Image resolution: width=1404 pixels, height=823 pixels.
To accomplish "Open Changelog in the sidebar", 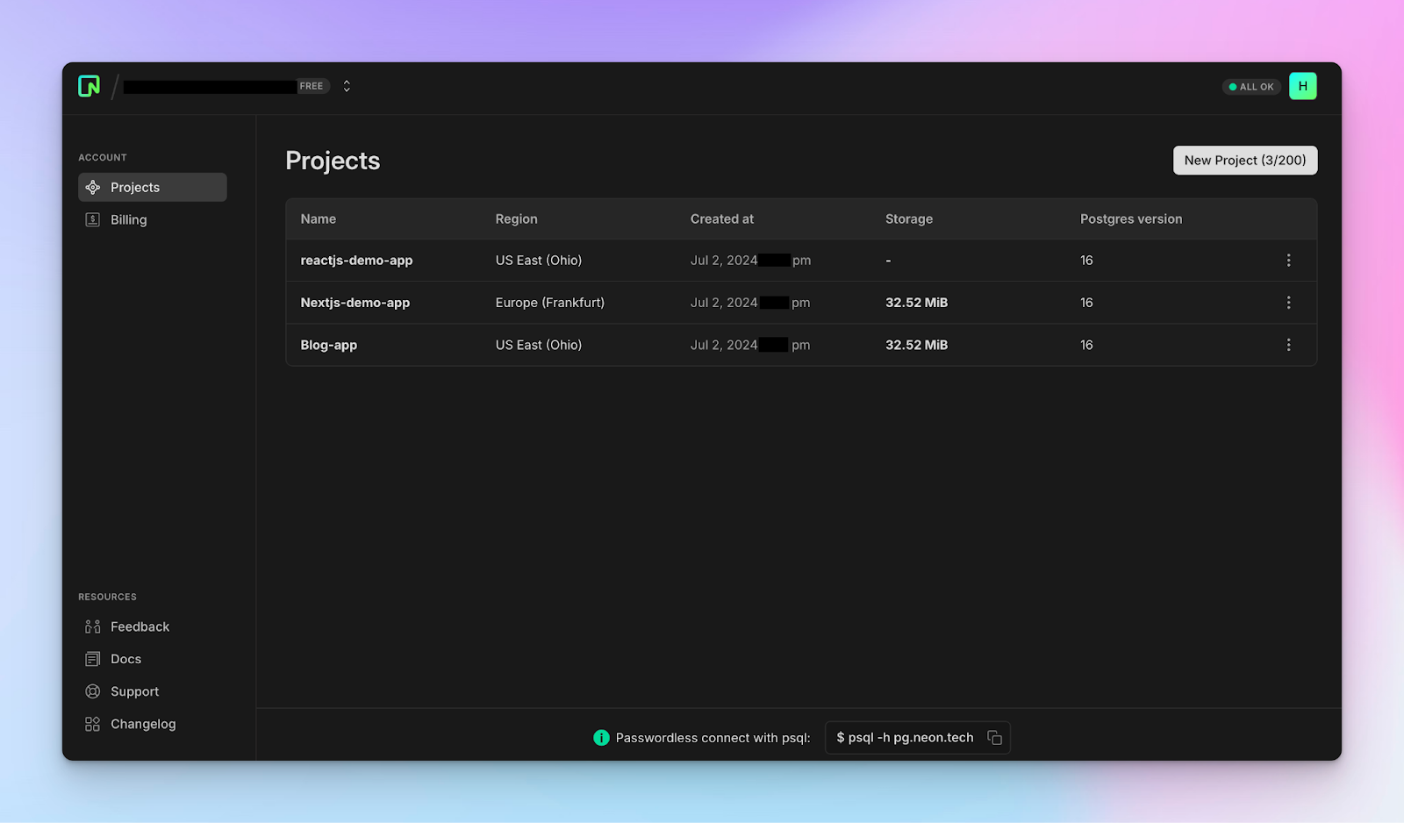I will point(153,724).
